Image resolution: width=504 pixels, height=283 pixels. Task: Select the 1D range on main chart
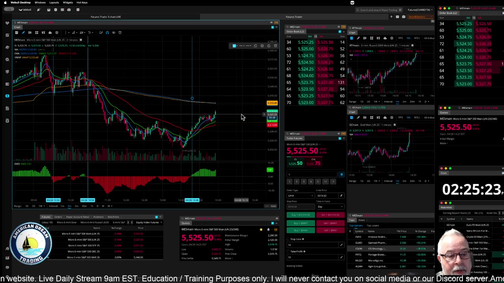tap(27, 206)
